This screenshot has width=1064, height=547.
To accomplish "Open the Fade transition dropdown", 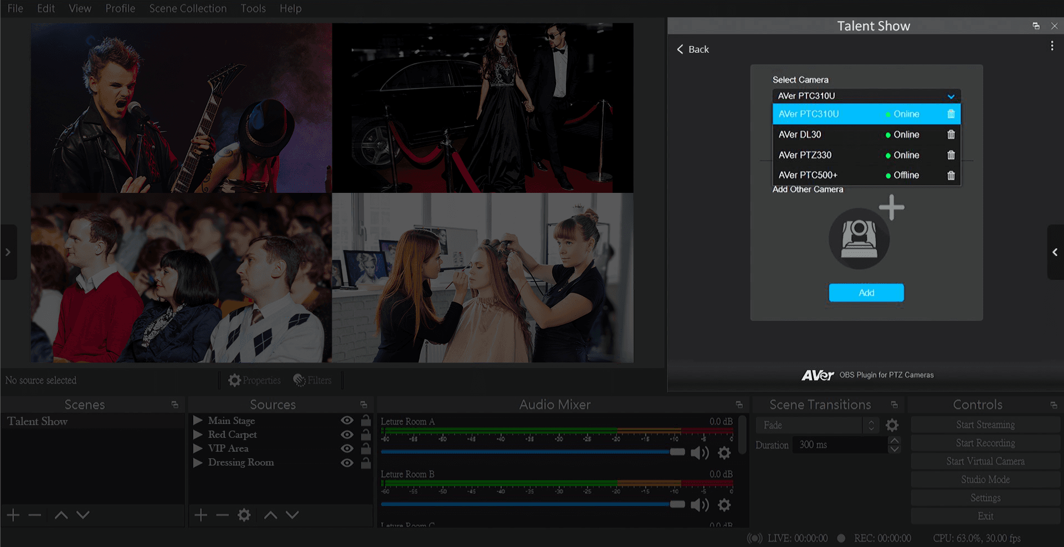I will (817, 425).
